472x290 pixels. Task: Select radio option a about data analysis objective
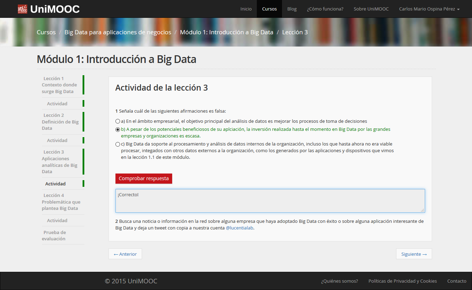coord(118,121)
